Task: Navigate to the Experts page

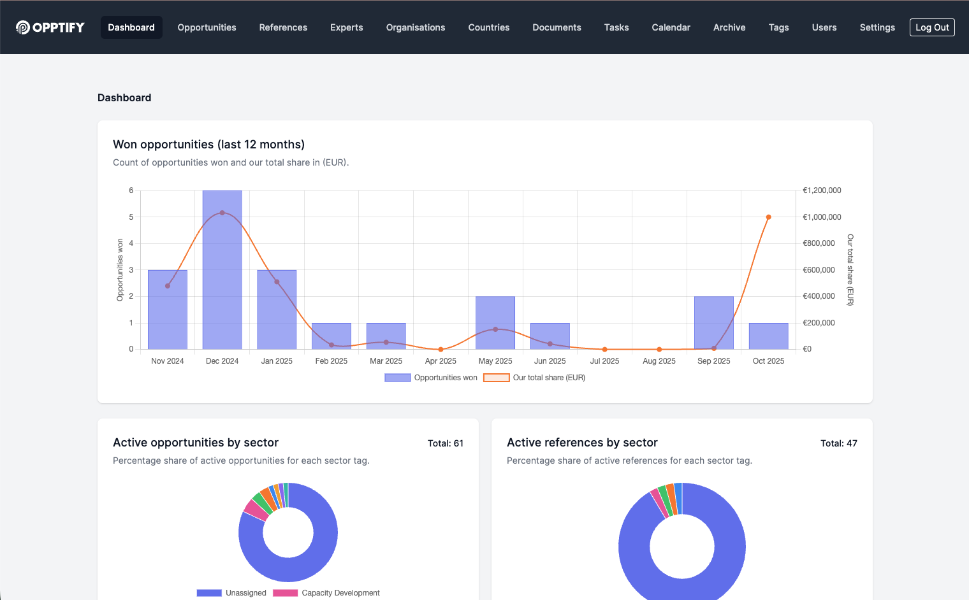Action: click(346, 27)
